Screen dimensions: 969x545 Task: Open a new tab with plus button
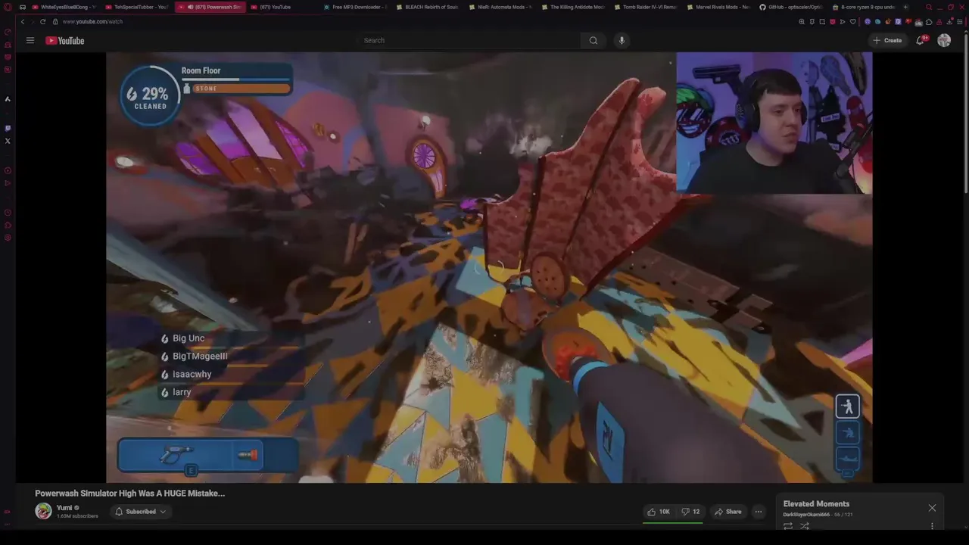(x=905, y=7)
